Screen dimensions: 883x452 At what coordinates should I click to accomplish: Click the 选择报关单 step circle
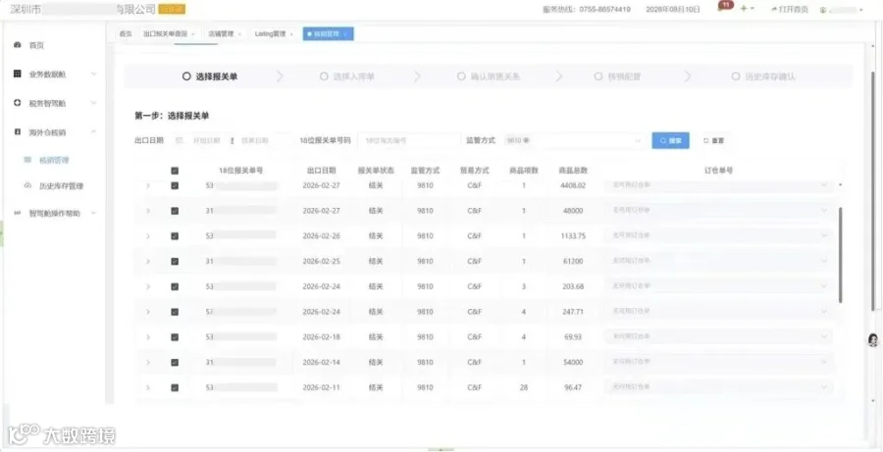(186, 76)
